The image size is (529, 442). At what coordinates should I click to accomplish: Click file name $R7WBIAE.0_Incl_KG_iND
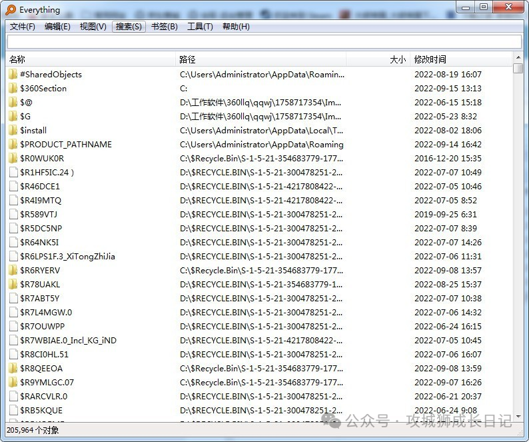(68, 341)
